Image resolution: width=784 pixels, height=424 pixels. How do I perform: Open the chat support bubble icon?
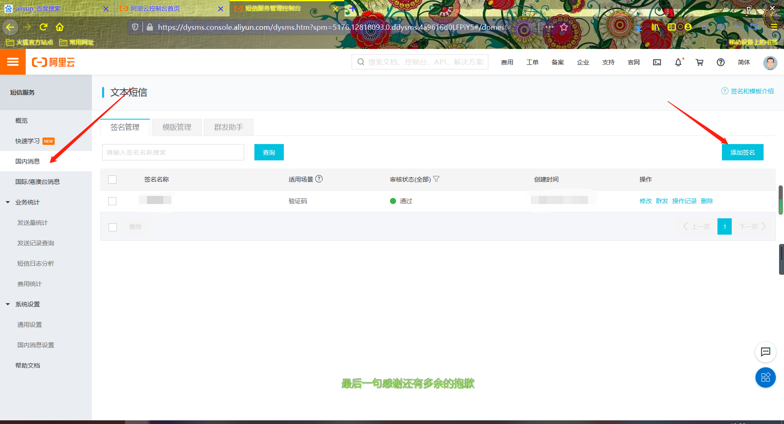[766, 352]
